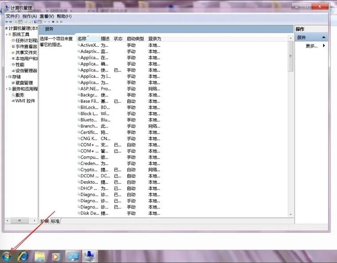
Task: Select the Certific... service row
Action: 119,132
